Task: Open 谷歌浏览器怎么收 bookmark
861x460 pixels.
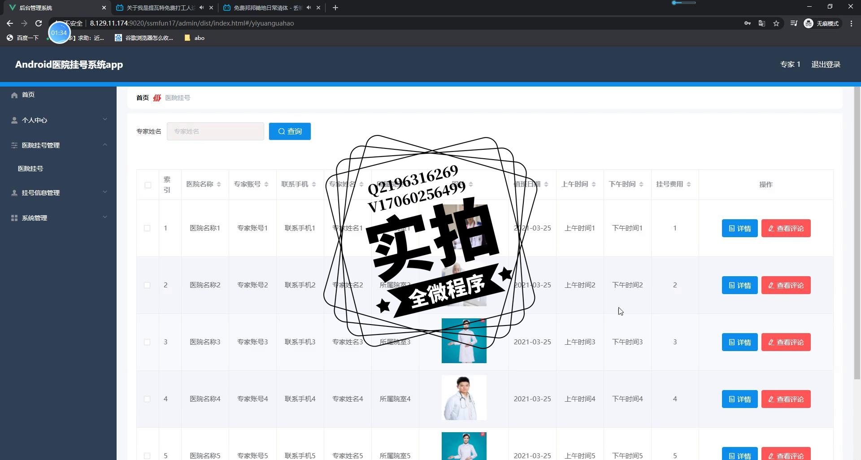Action: (x=144, y=38)
